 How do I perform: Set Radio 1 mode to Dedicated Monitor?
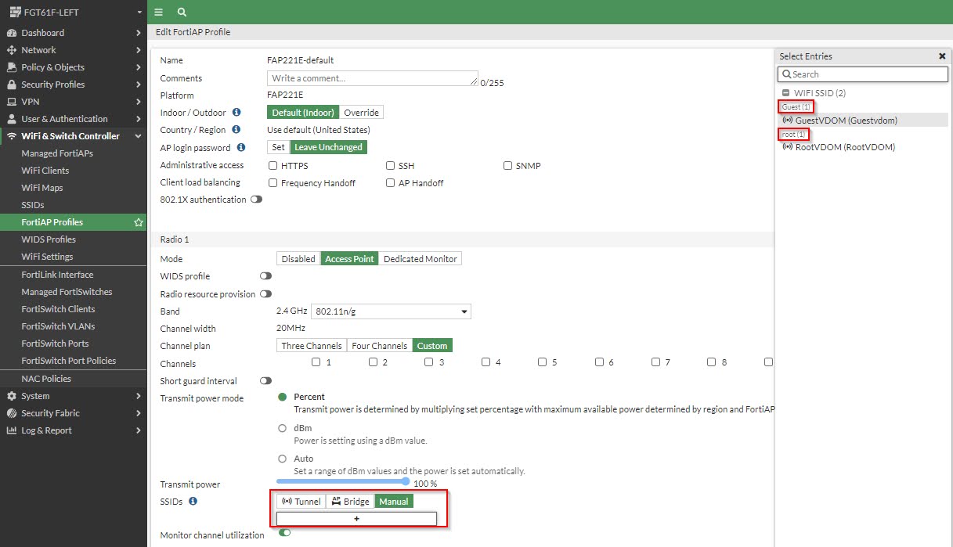[x=420, y=259]
